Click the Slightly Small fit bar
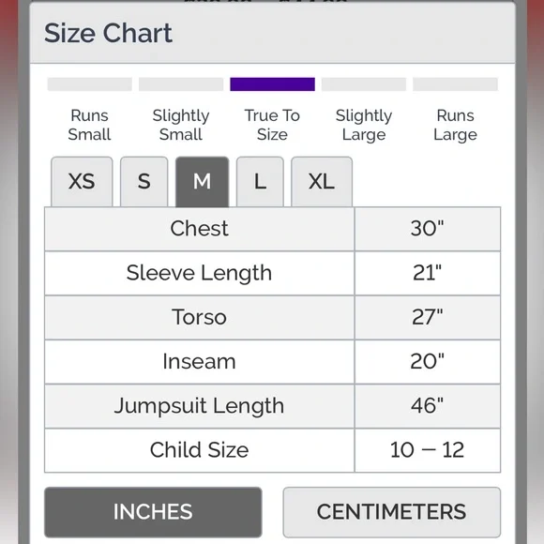This screenshot has height=544, width=544. point(181,84)
